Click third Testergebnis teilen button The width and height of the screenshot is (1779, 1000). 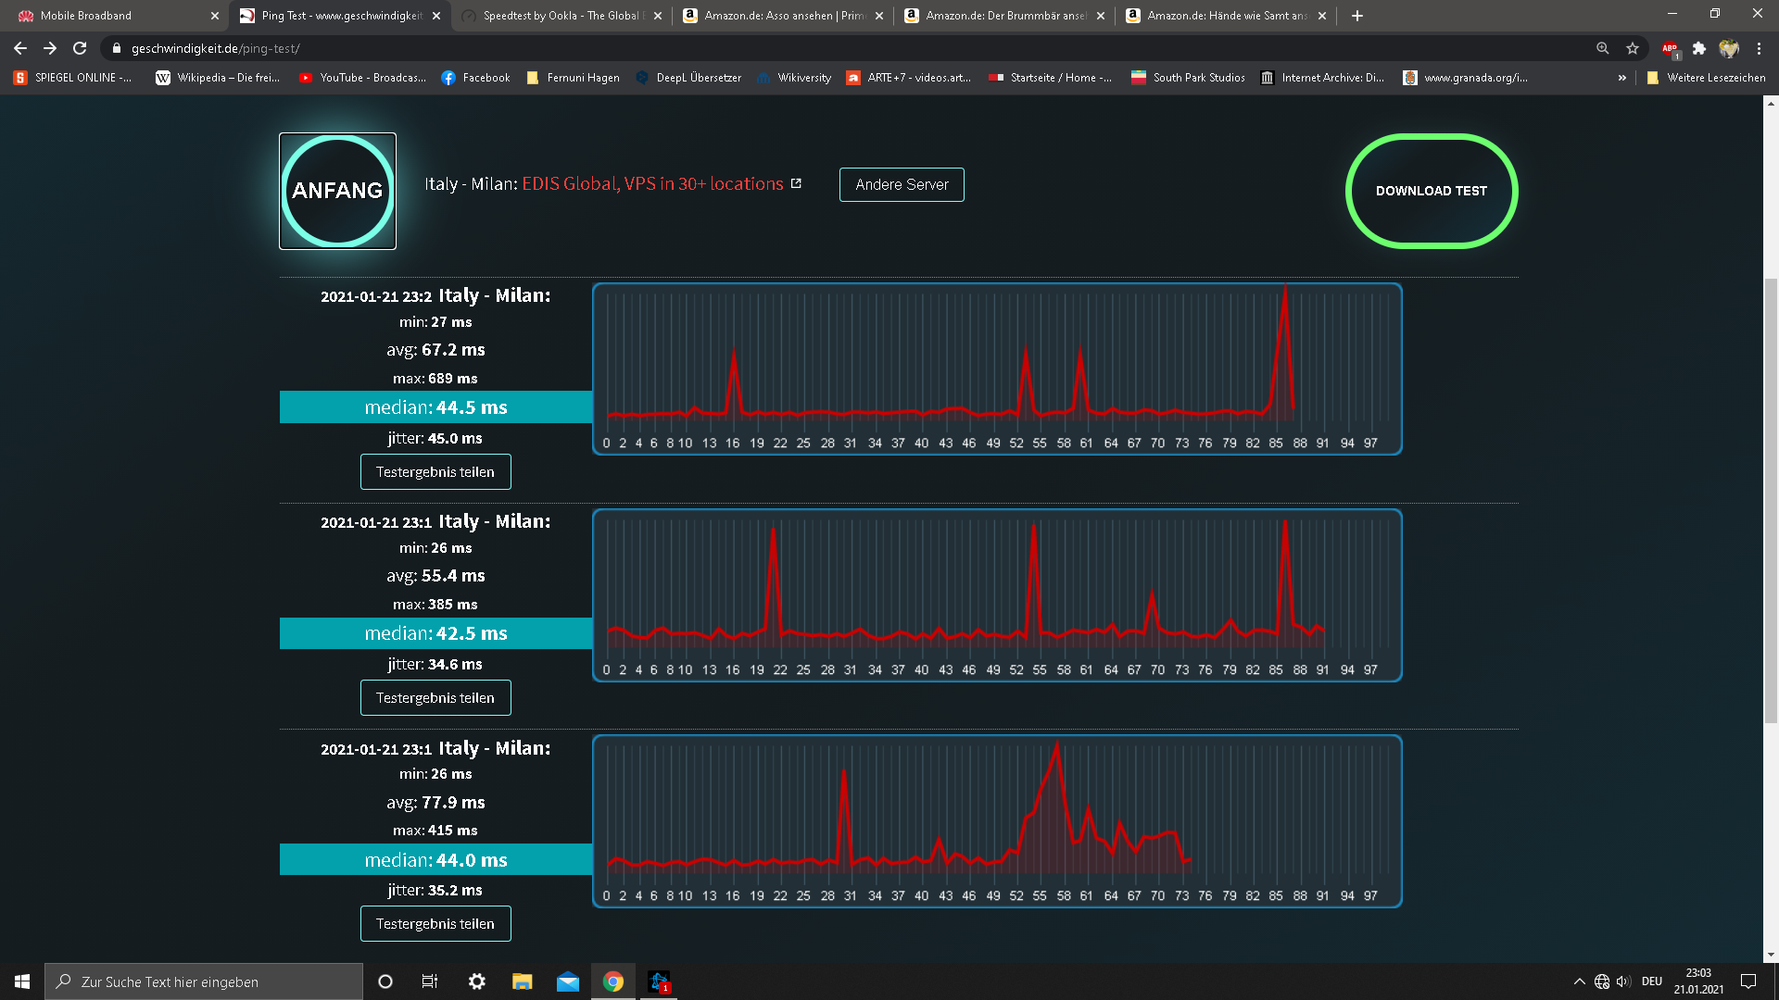(435, 923)
